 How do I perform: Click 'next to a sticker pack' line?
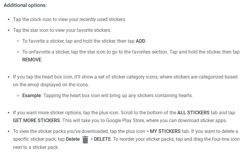36,147
